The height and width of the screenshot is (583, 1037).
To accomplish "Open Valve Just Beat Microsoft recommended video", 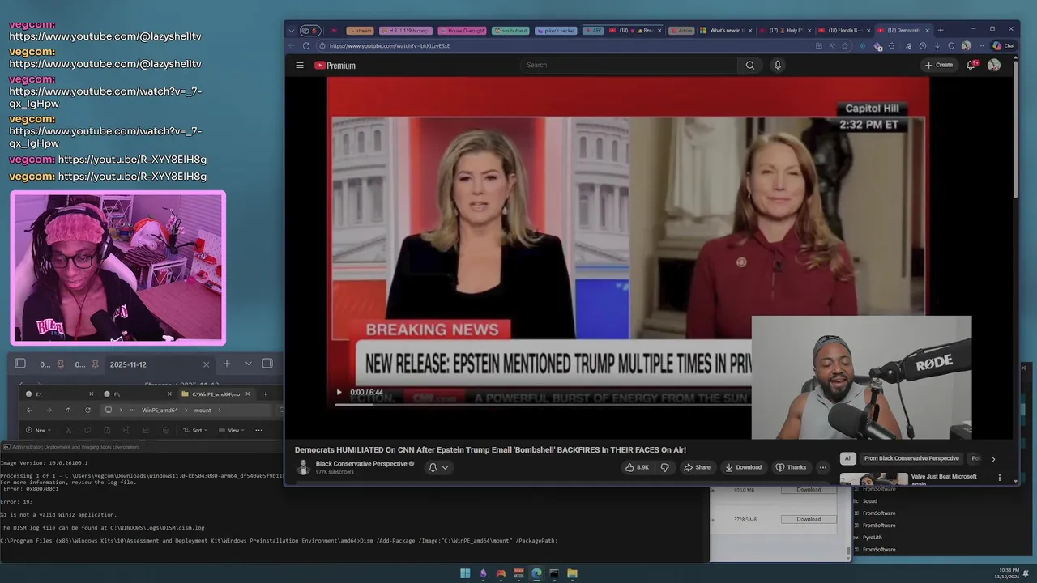I will (944, 479).
